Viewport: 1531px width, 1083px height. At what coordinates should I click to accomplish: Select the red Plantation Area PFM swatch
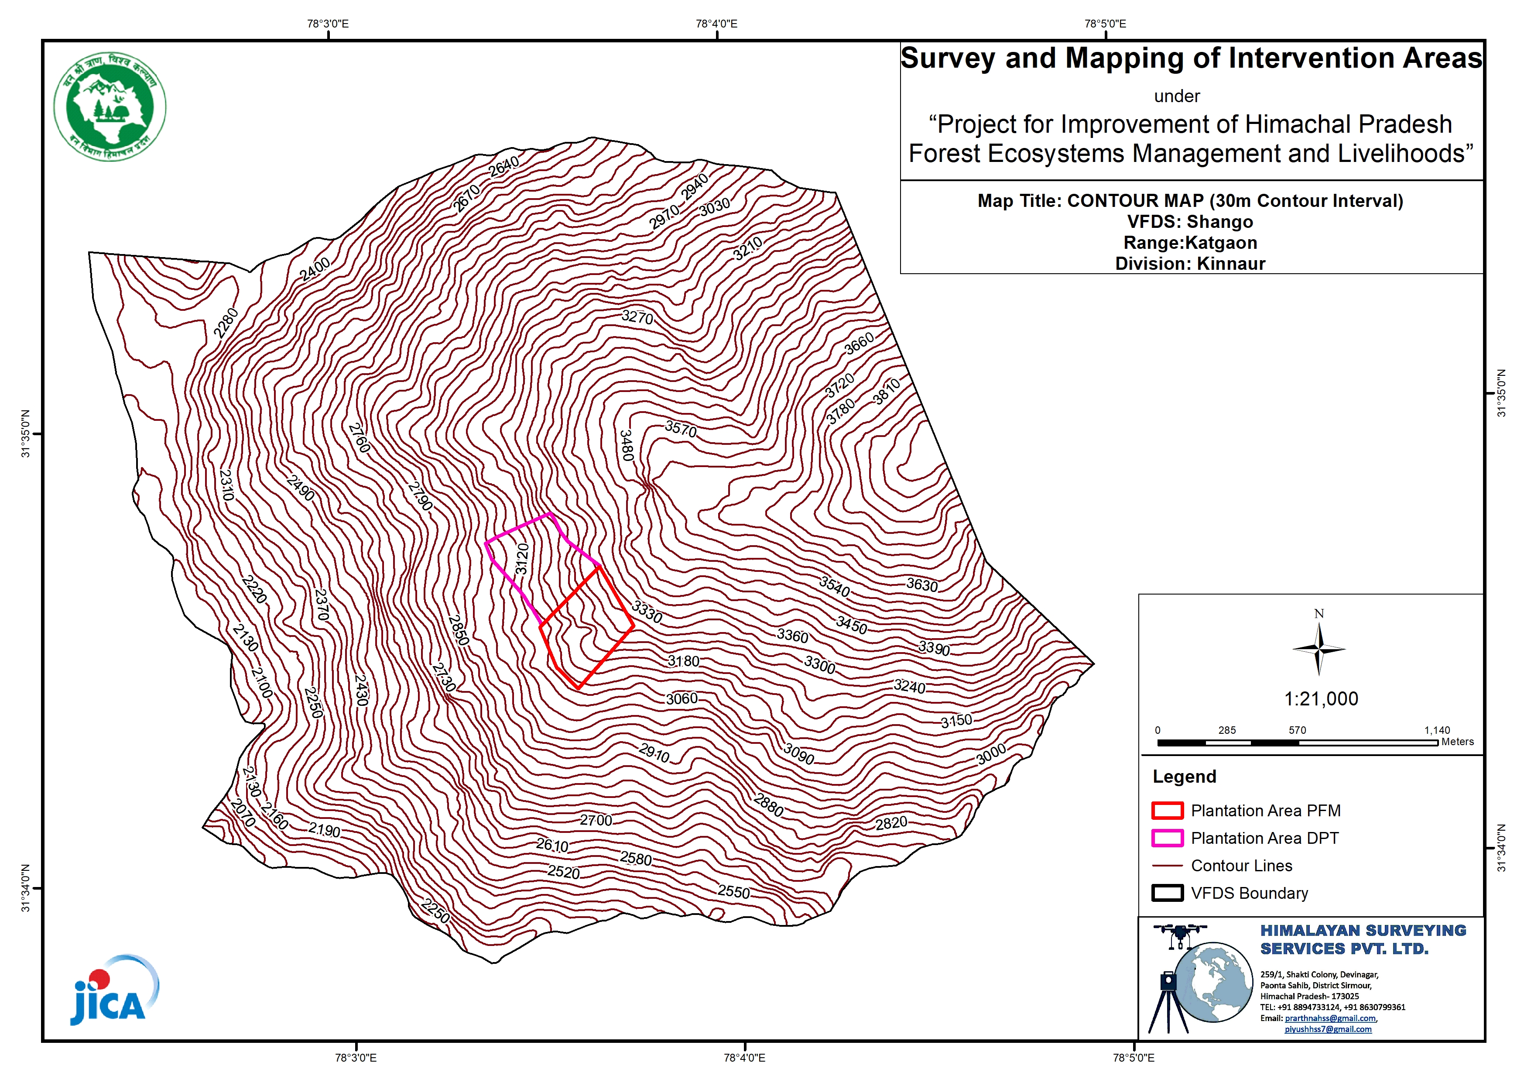tap(1167, 810)
